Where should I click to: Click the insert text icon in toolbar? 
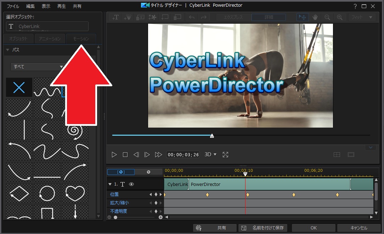coord(115,17)
